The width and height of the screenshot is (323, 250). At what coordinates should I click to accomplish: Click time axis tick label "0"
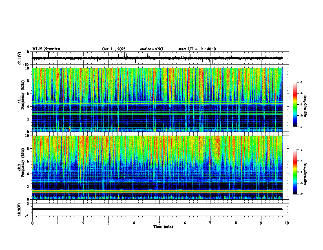[x=32, y=223]
